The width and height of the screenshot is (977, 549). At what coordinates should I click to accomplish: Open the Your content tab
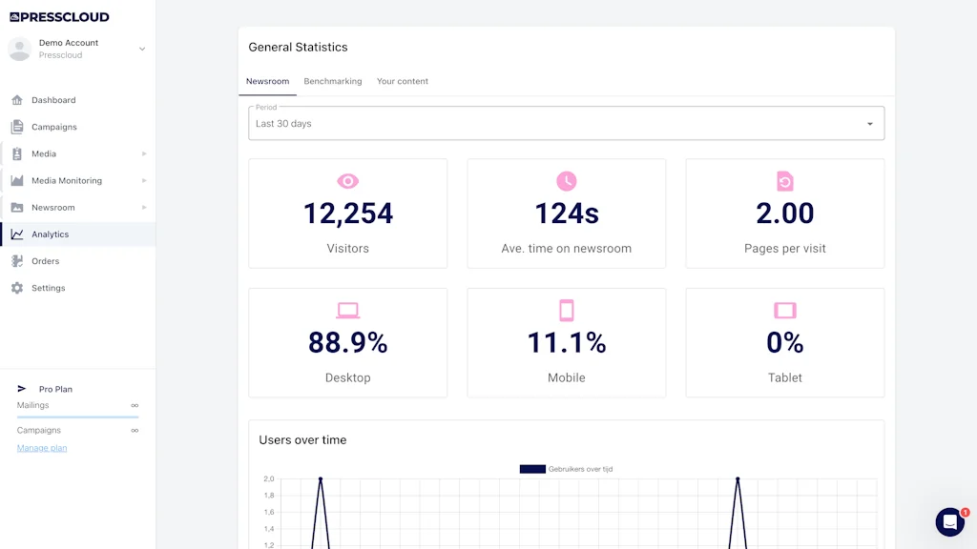pos(403,81)
